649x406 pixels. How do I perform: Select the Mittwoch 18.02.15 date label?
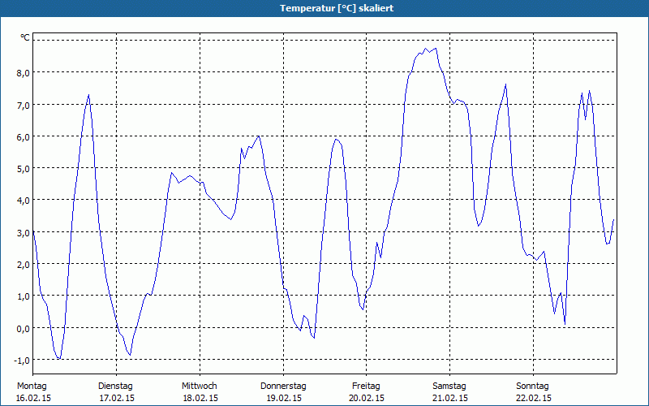point(200,392)
